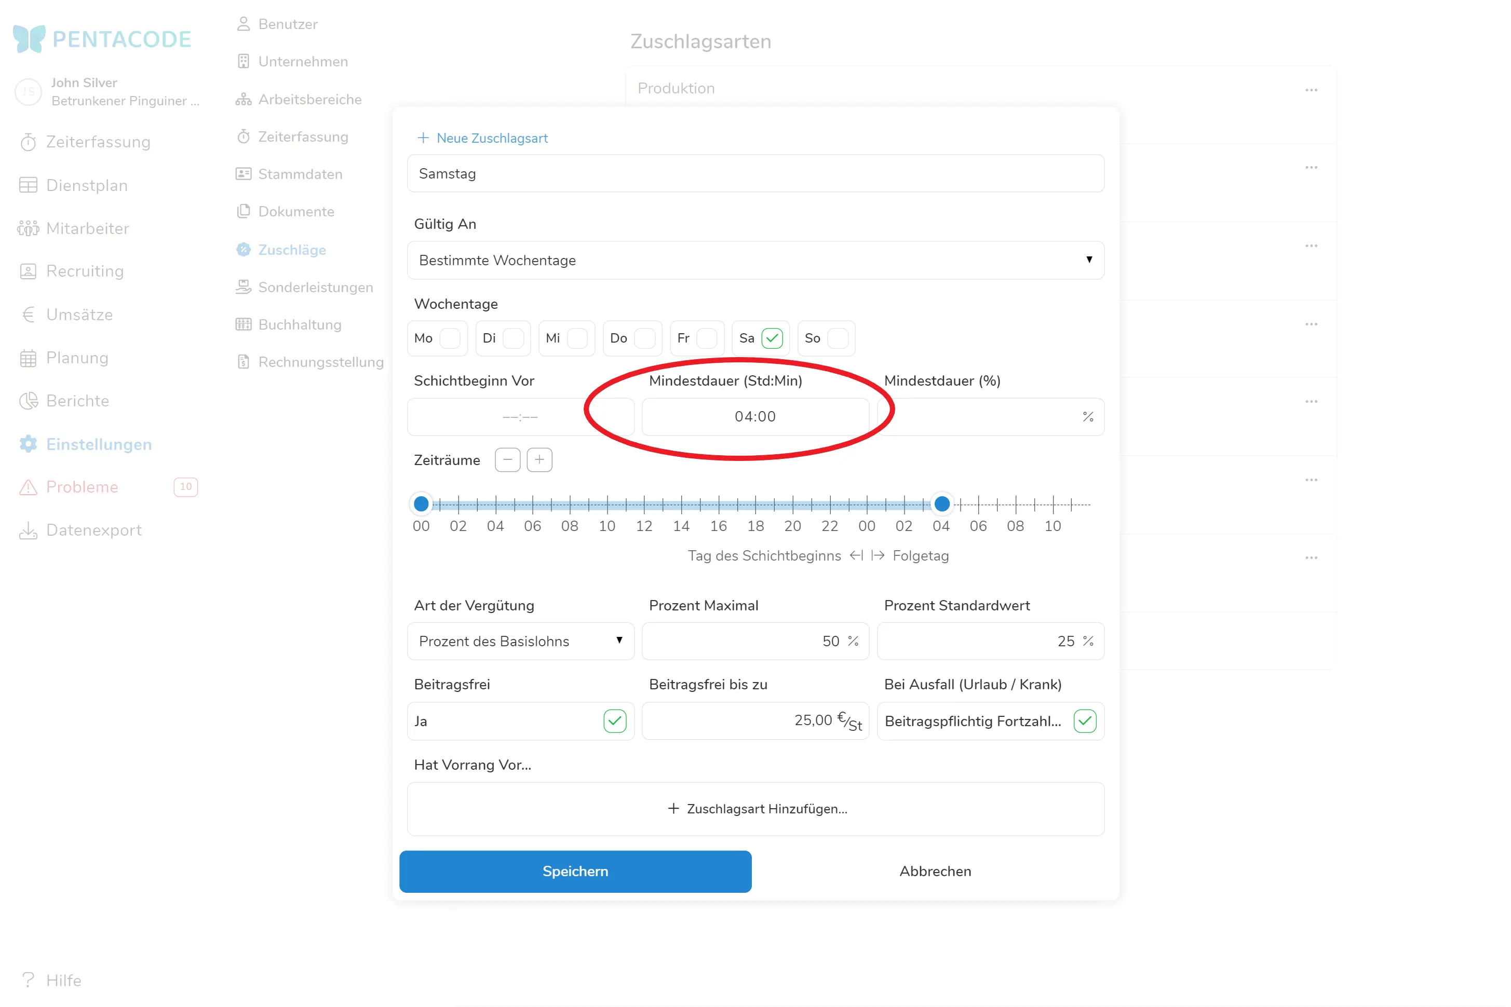Go to Dienstplan in sidebar
This screenshot has width=1511, height=1007.
pos(87,186)
